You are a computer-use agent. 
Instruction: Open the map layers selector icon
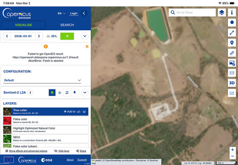tap(222, 12)
